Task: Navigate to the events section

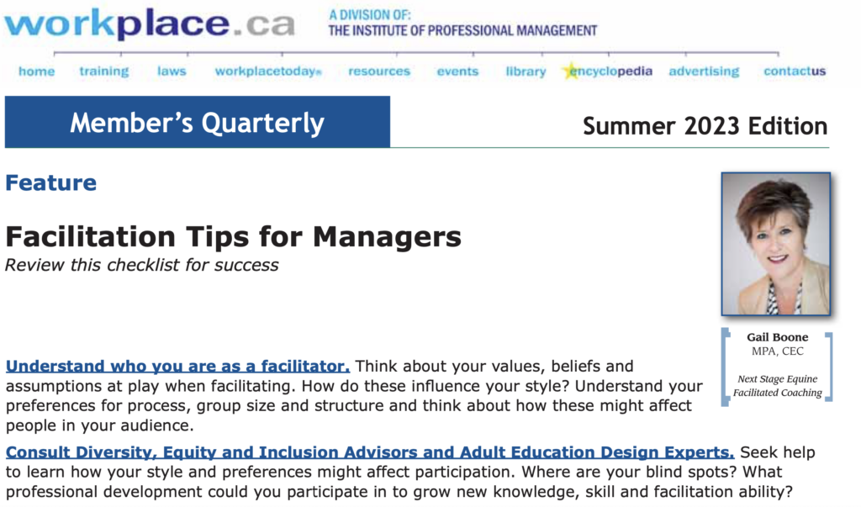Action: (457, 71)
